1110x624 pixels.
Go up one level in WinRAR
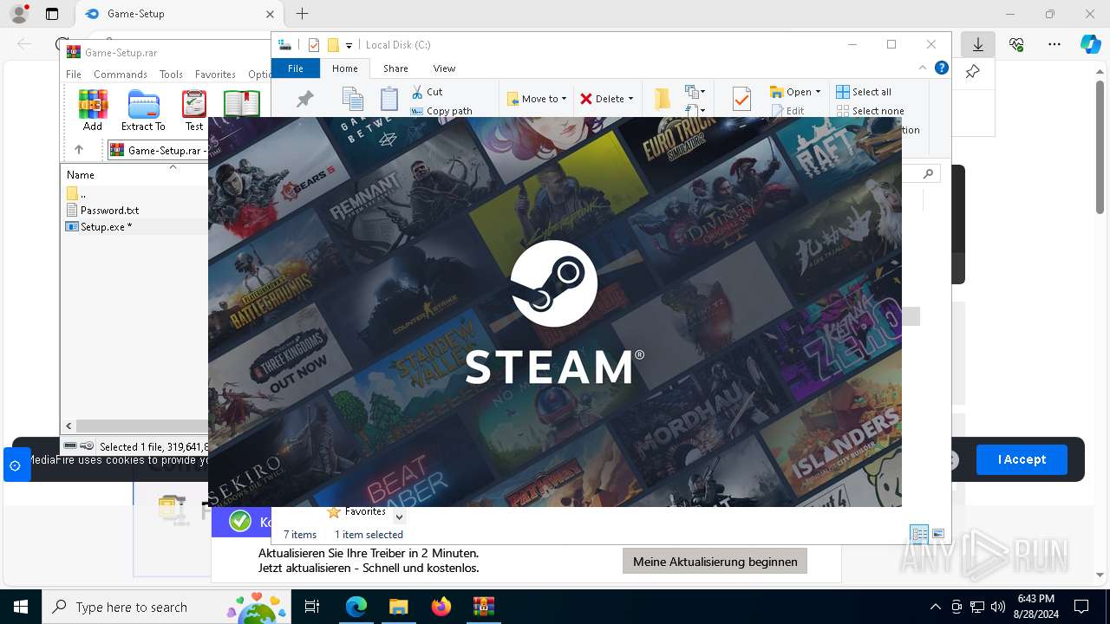[x=79, y=150]
